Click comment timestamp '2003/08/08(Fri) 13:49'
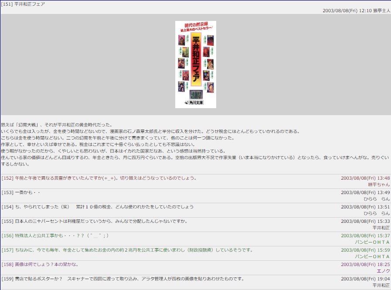Screen dimensions: 391x290 [365, 192]
